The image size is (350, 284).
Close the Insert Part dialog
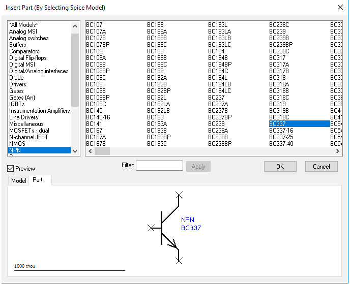point(340,7)
